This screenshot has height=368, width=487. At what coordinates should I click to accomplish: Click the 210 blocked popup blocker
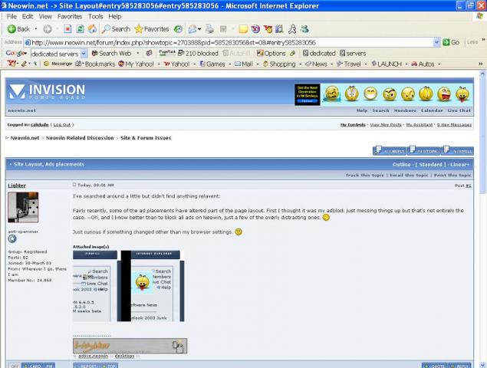198,54
